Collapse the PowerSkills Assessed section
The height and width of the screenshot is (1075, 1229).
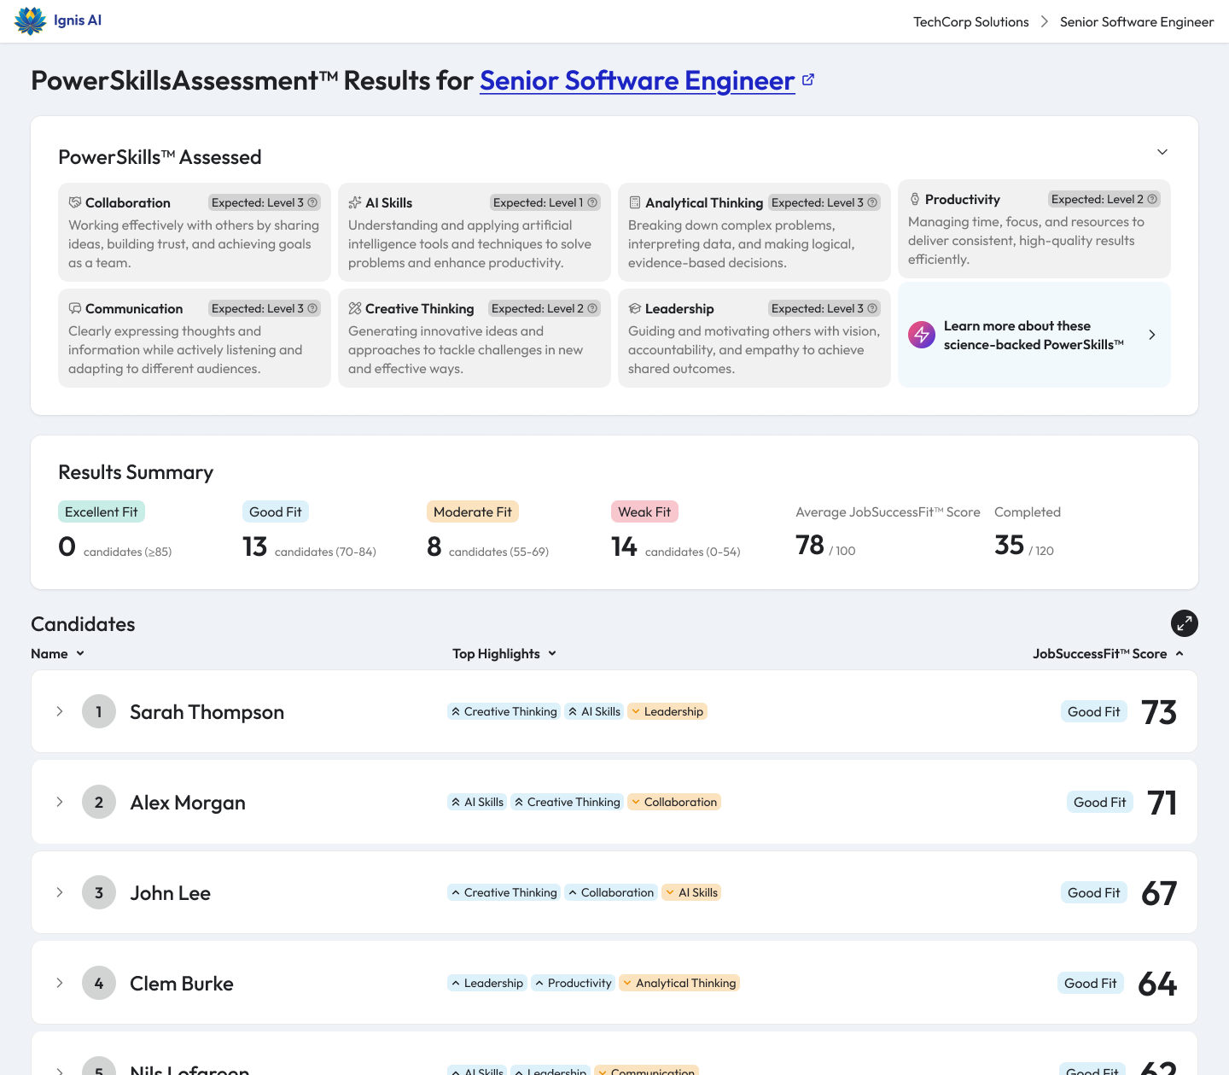1162,152
